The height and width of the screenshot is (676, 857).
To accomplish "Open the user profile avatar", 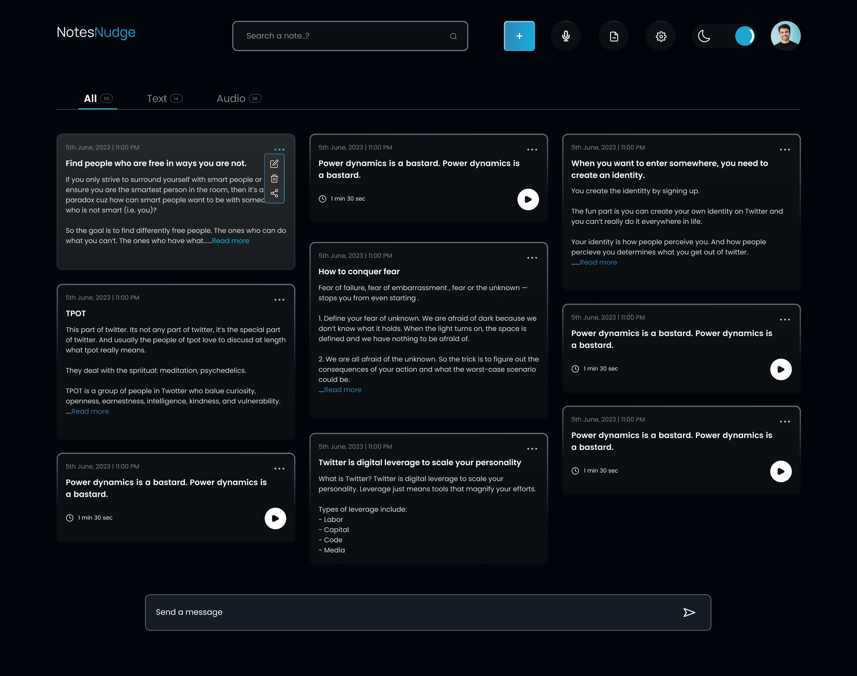I will pos(785,36).
